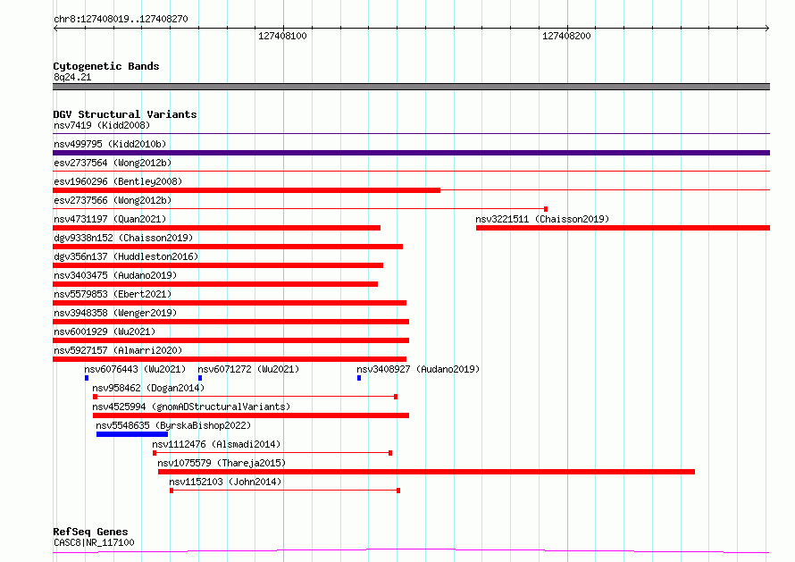Click the dgv9338n152 (Chaisson2019) label
The image size is (795, 562).
123,238
